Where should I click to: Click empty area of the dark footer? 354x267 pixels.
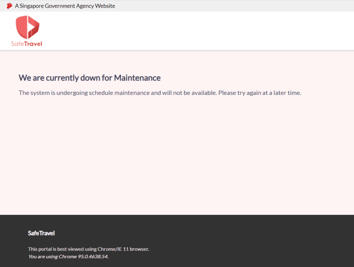[x=255, y=240]
